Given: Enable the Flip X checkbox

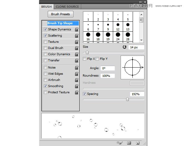Looking at the screenshot, I should (x=85, y=59).
